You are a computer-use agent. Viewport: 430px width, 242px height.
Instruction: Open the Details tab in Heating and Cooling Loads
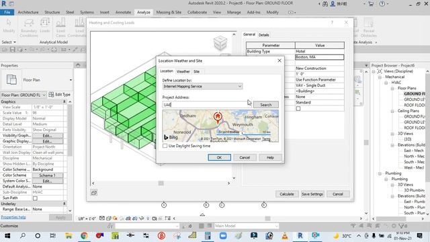[263, 35]
